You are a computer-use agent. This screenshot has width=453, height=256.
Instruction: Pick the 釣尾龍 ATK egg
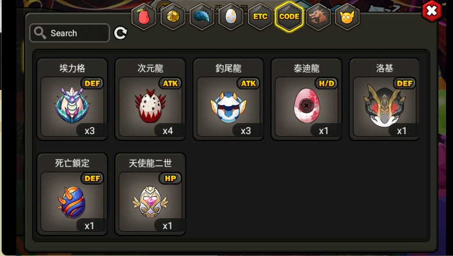(x=228, y=99)
